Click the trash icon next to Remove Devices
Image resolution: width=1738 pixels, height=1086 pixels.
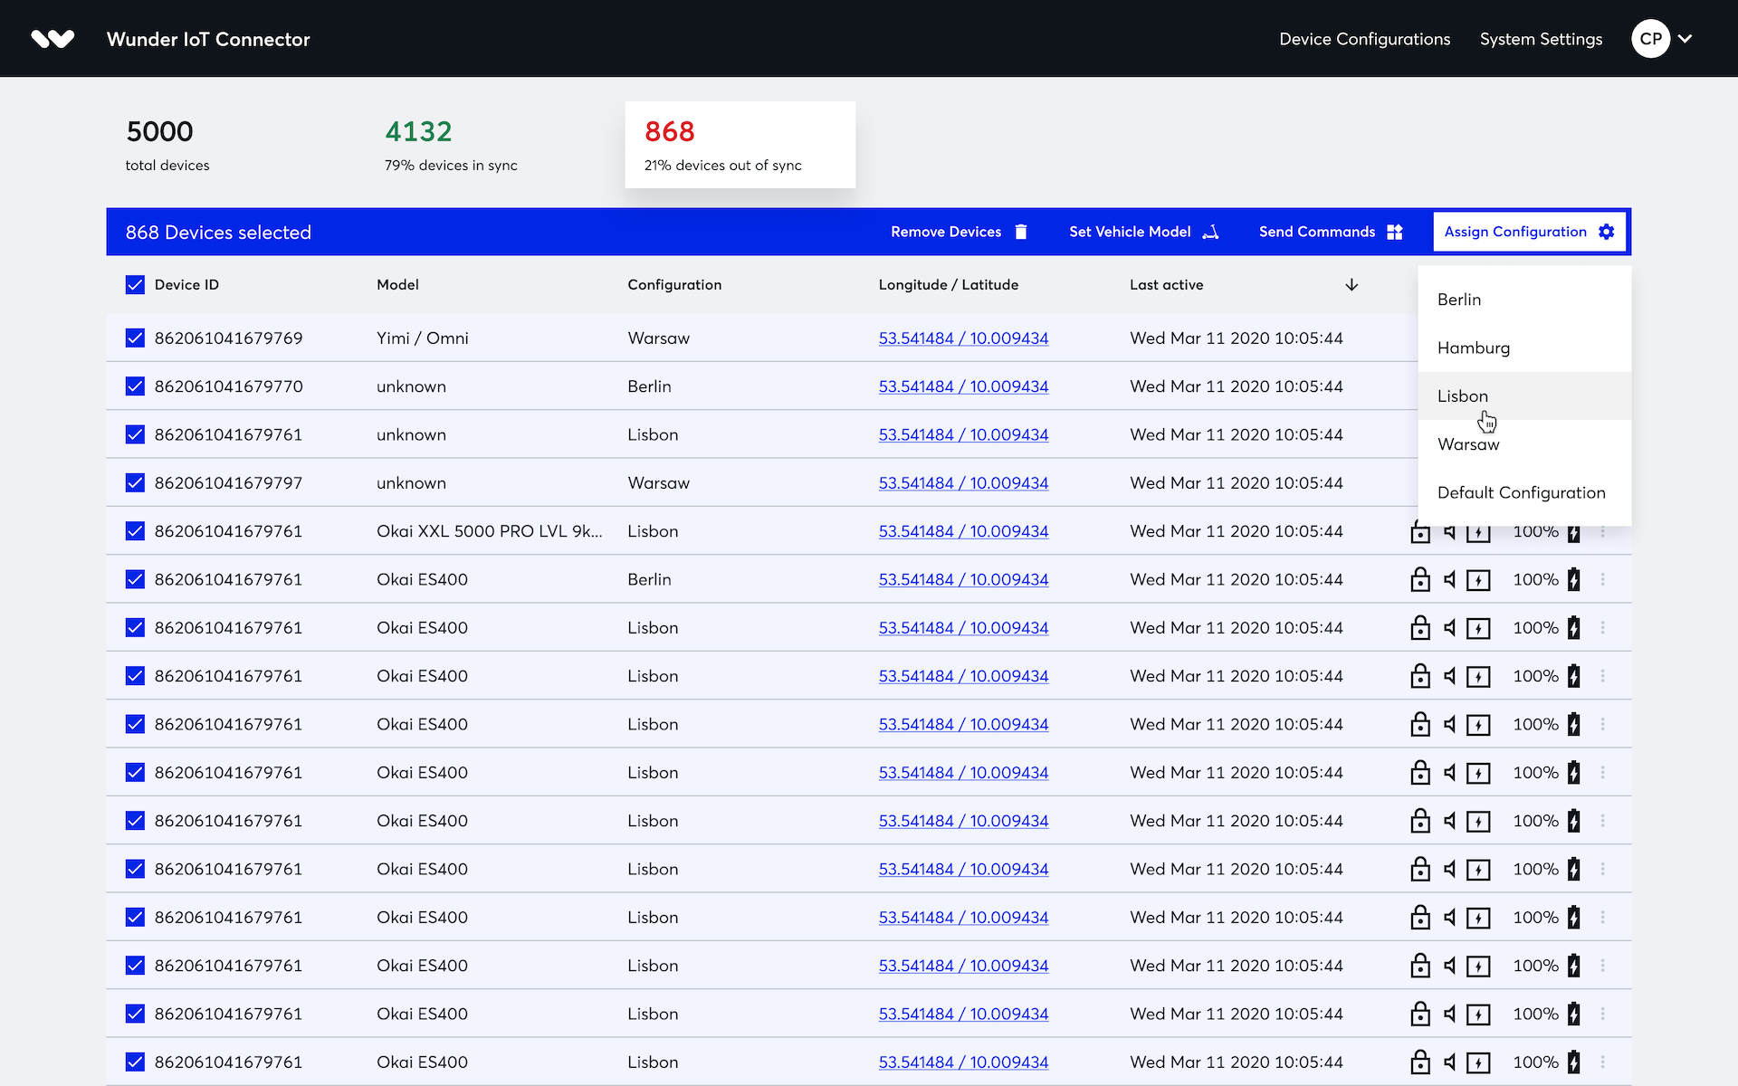click(x=1021, y=232)
